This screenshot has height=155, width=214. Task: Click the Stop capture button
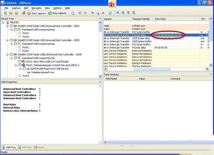point(58,13)
